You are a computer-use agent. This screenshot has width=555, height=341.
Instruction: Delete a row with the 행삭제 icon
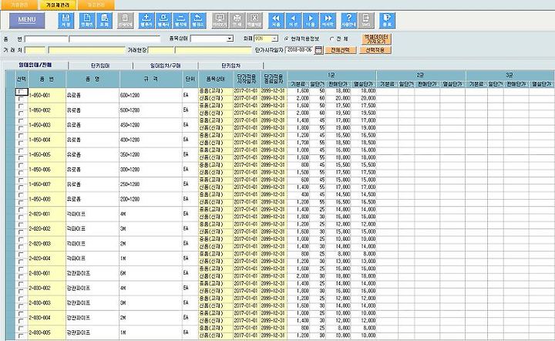coord(181,21)
